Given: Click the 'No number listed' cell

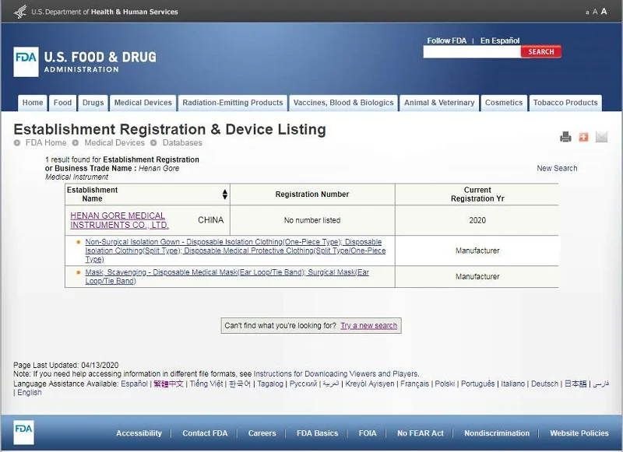Looking at the screenshot, I should tap(312, 220).
